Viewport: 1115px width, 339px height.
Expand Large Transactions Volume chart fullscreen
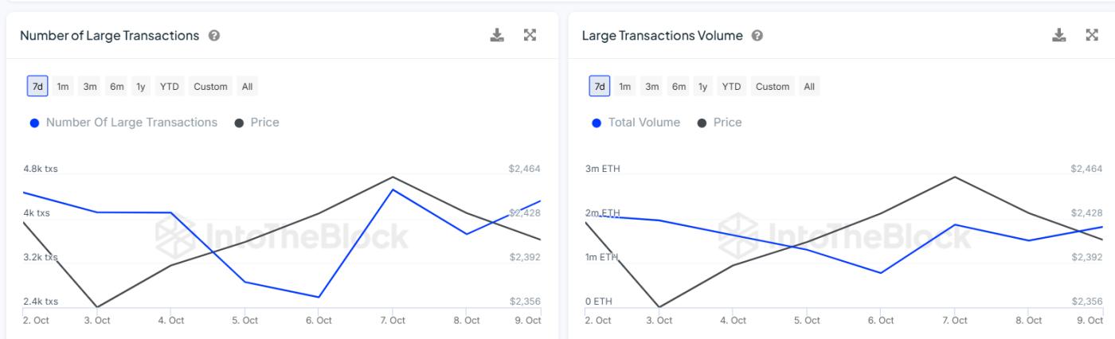[1092, 35]
